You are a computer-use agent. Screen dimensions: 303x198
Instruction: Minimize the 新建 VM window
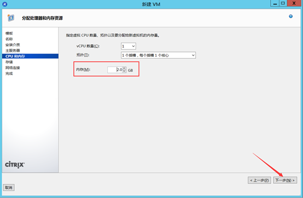(275, 3)
